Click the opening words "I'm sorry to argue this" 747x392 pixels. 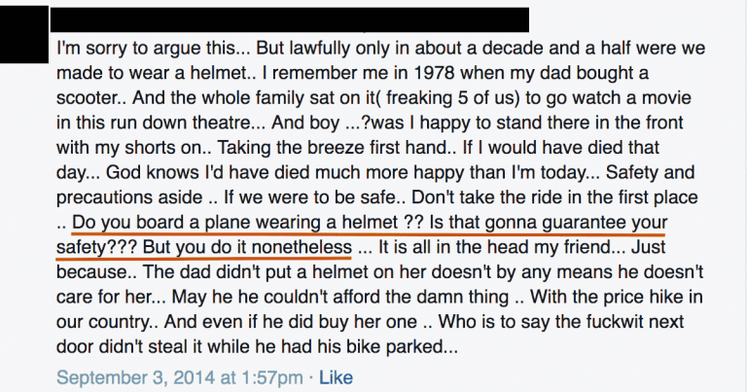click(141, 48)
